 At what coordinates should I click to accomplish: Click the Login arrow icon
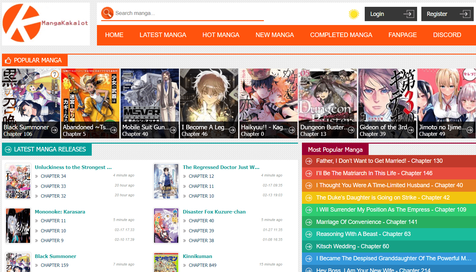coord(409,14)
